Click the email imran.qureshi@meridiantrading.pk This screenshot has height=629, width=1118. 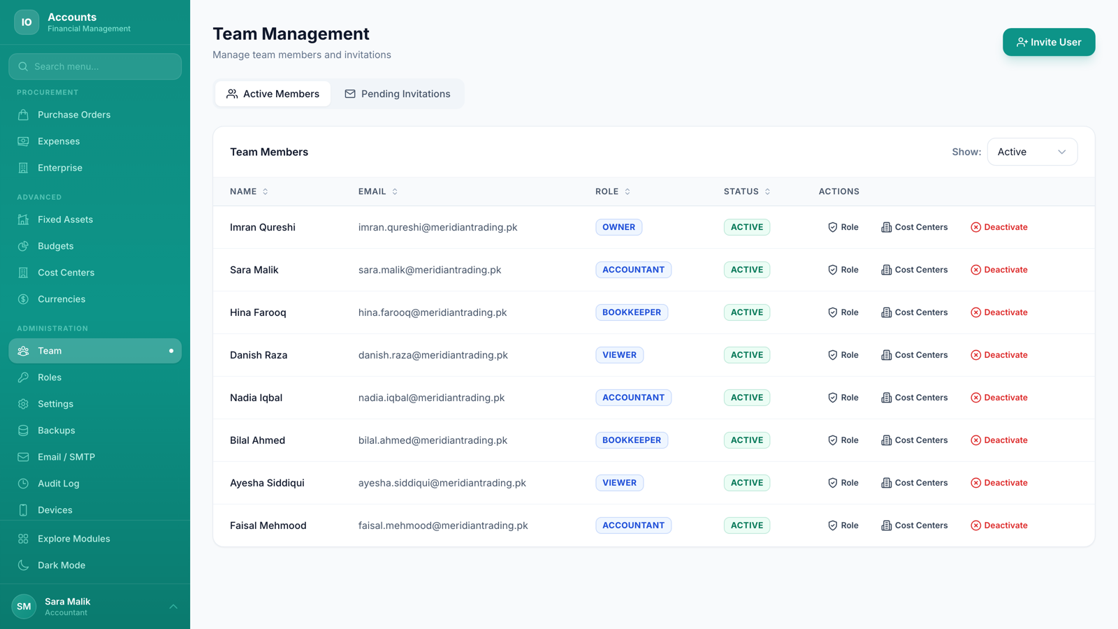[438, 227]
